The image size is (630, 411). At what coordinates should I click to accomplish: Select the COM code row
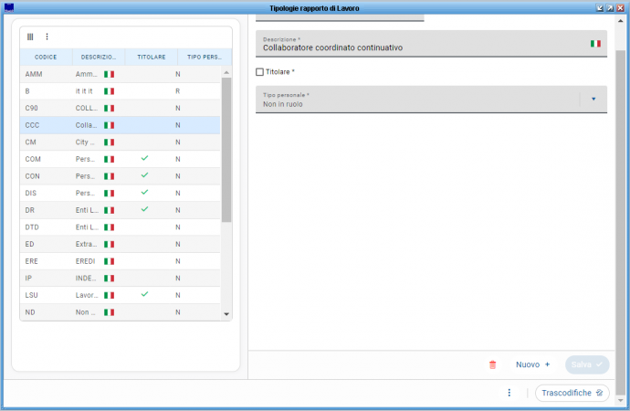click(x=121, y=159)
